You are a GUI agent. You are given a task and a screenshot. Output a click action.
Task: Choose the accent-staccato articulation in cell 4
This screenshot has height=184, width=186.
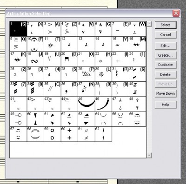[69, 29]
